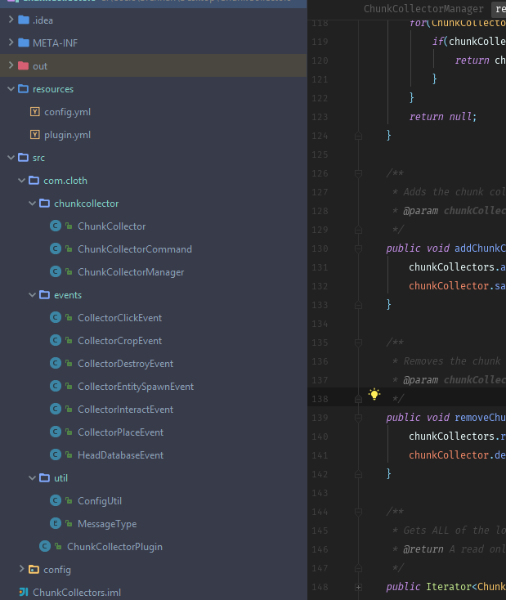
Task: Click the events package icon
Action: coord(45,294)
